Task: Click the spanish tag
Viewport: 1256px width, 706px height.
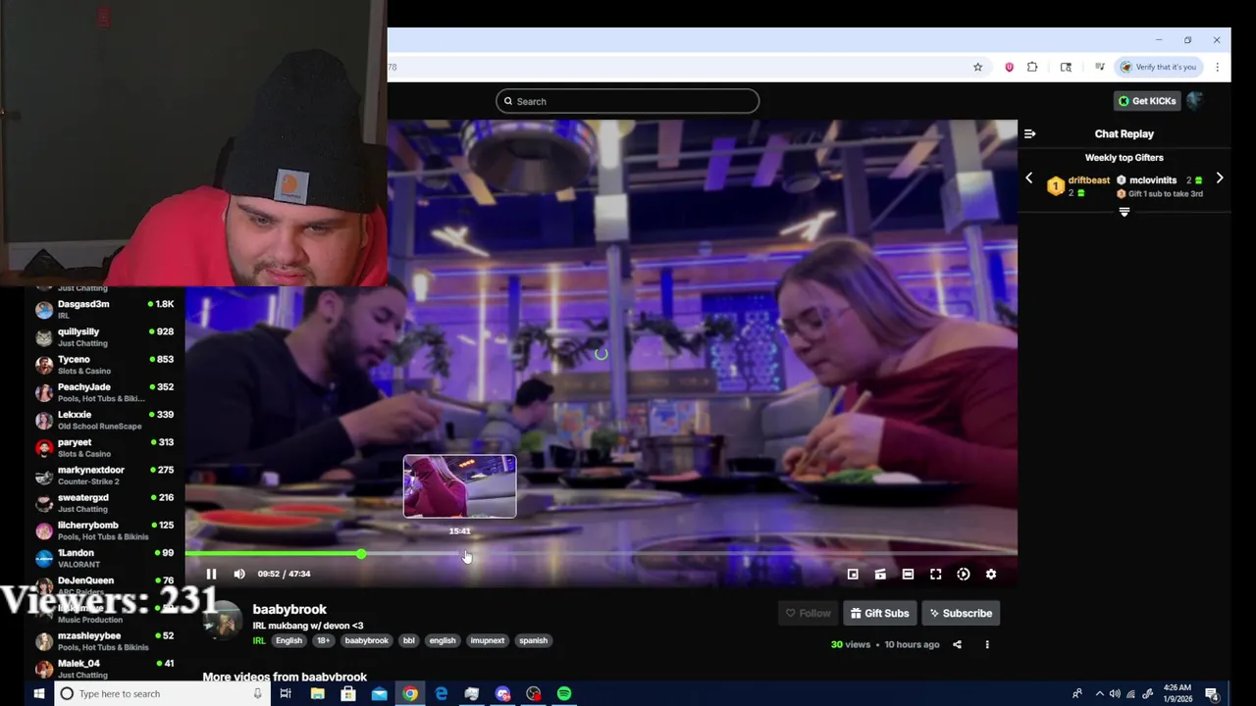Action: tap(533, 640)
